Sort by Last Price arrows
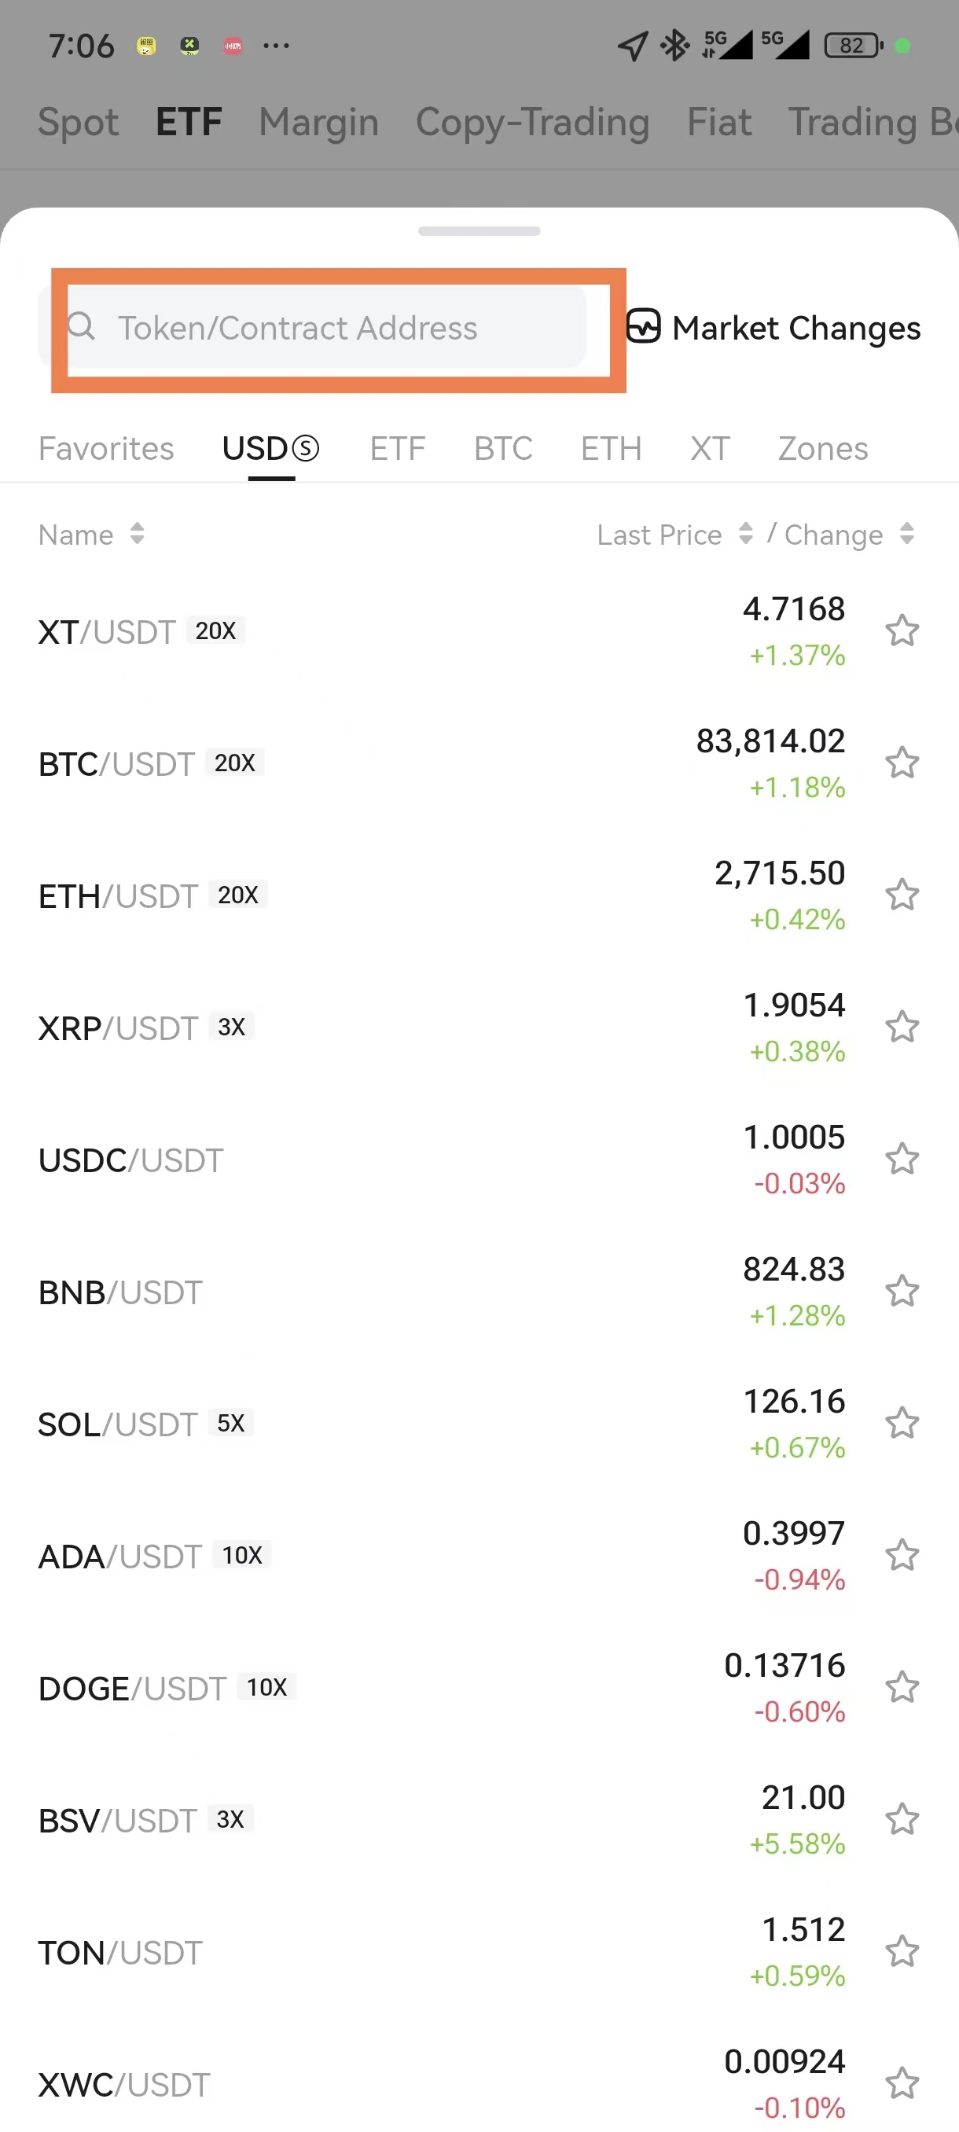 [745, 534]
